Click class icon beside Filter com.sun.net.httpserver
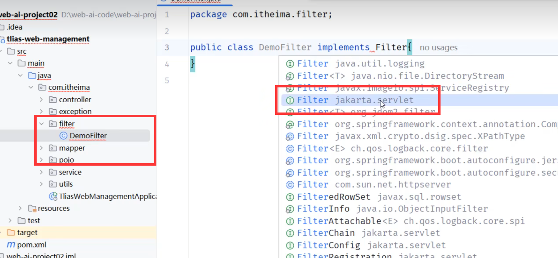 (x=290, y=185)
